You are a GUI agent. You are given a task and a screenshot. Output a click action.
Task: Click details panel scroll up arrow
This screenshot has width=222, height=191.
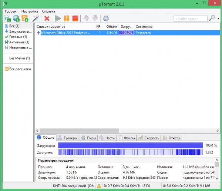tap(216, 160)
